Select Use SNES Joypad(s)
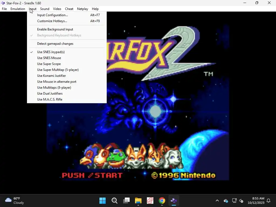The height and width of the screenshot is (207, 276). 67,52
